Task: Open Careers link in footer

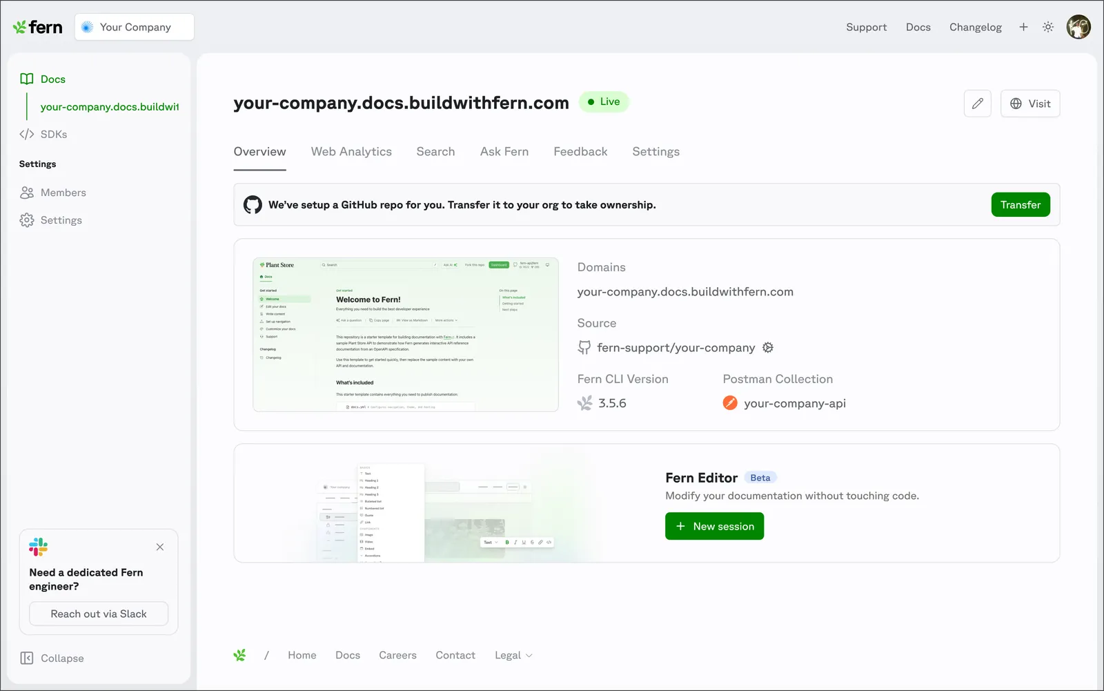Action: pos(397,655)
